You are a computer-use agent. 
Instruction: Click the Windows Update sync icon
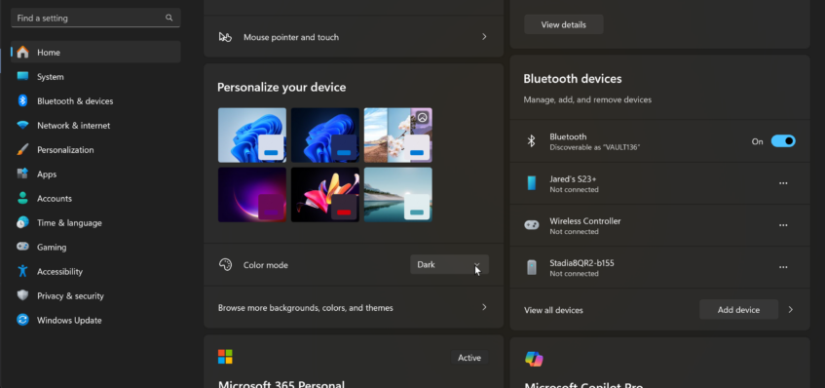tap(22, 320)
